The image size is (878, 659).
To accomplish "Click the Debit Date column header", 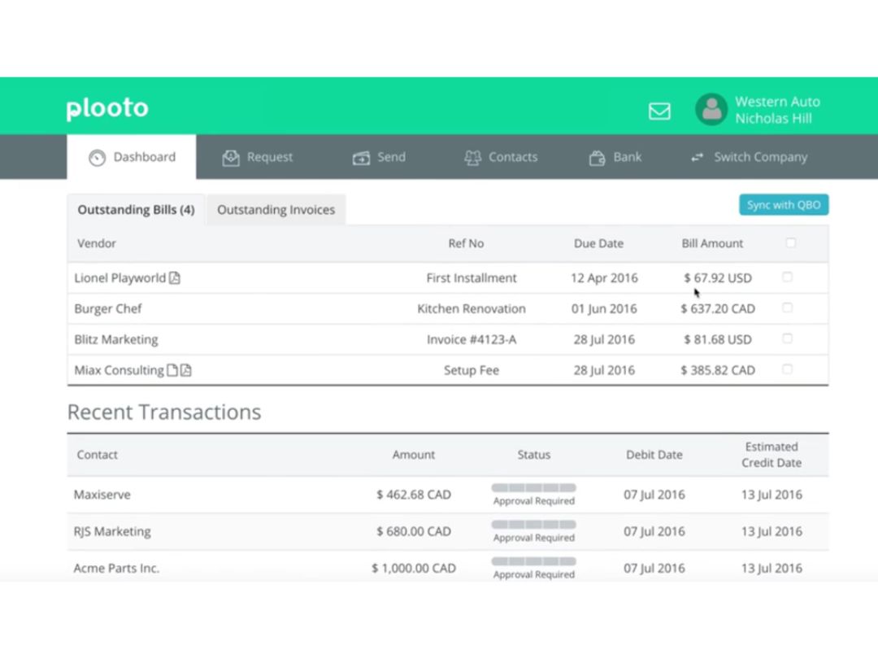I will (654, 455).
